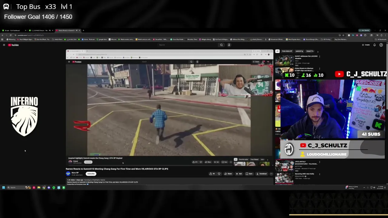The width and height of the screenshot is (388, 218).
Task: Share the Ramee Reacts video
Action: coord(228,174)
